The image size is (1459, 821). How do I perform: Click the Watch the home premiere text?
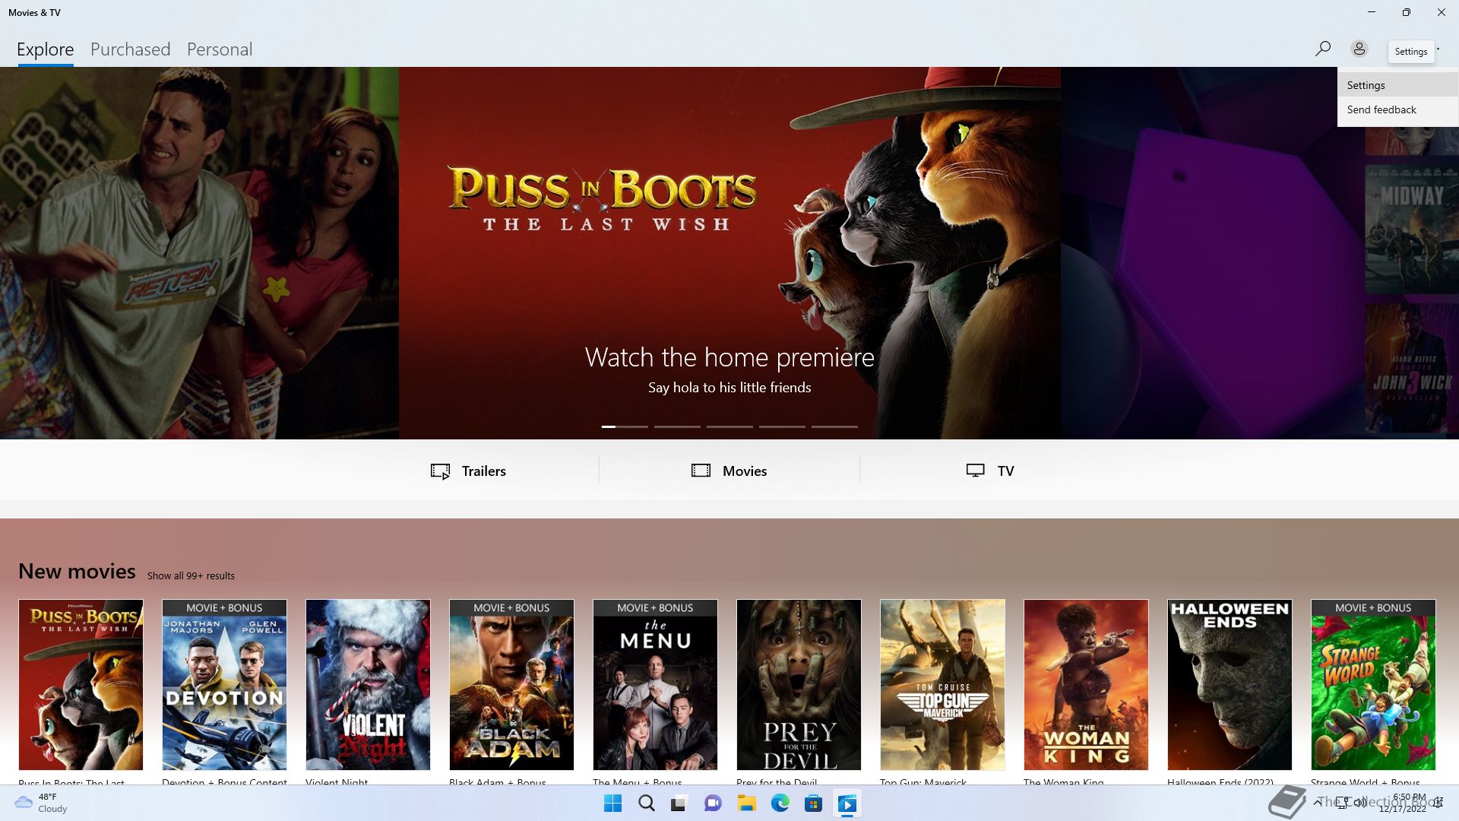point(729,357)
